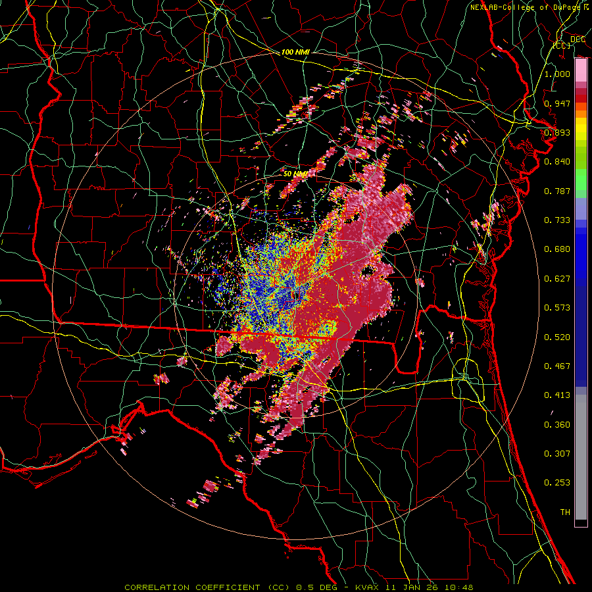Click the KVAX station identifier in caption
The image size is (592, 592).
(x=368, y=587)
